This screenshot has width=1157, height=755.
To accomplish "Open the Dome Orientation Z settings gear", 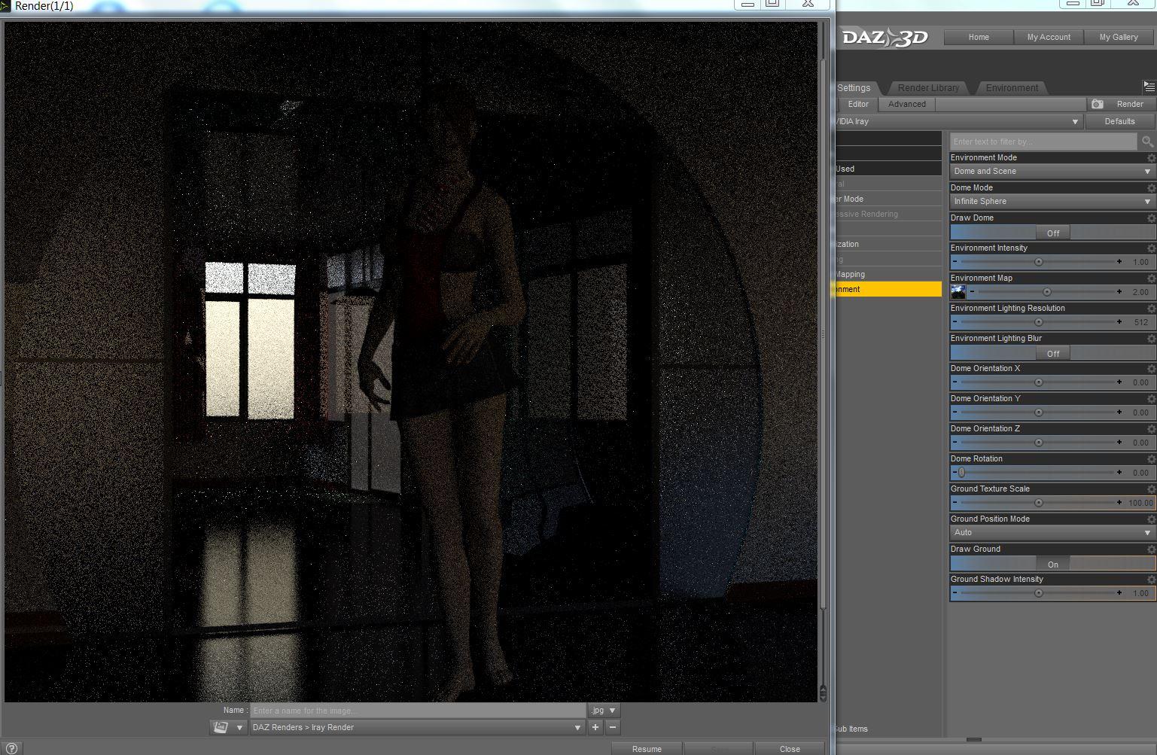I will pyautogui.click(x=1151, y=429).
